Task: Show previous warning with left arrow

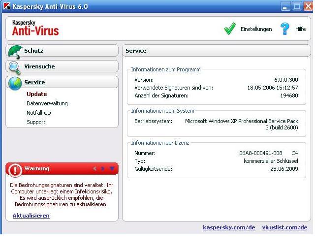Action: (x=95, y=169)
